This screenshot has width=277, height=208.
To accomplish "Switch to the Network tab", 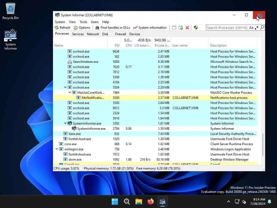I will point(93,34).
